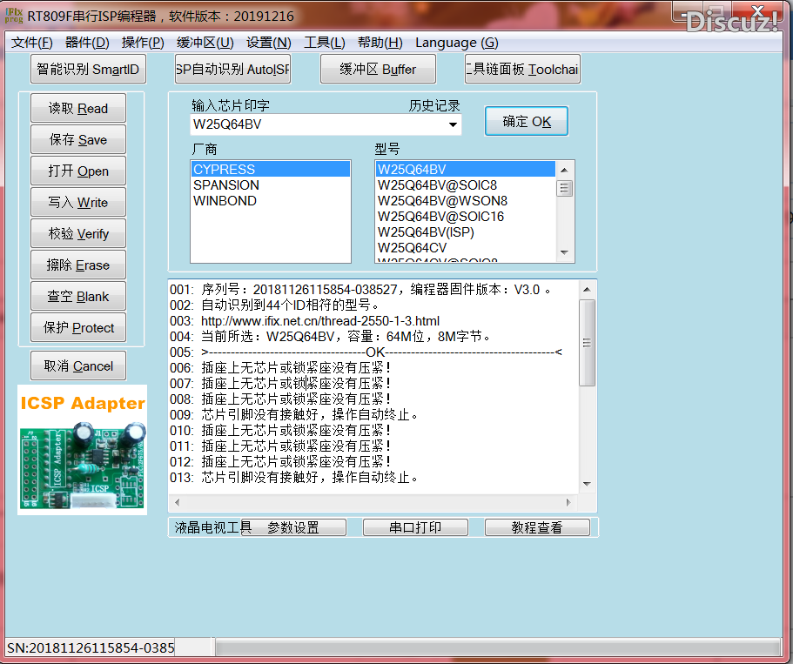Image resolution: width=793 pixels, height=664 pixels.
Task: Click the 智能识别 SmartID toolbar button
Action: [87, 69]
